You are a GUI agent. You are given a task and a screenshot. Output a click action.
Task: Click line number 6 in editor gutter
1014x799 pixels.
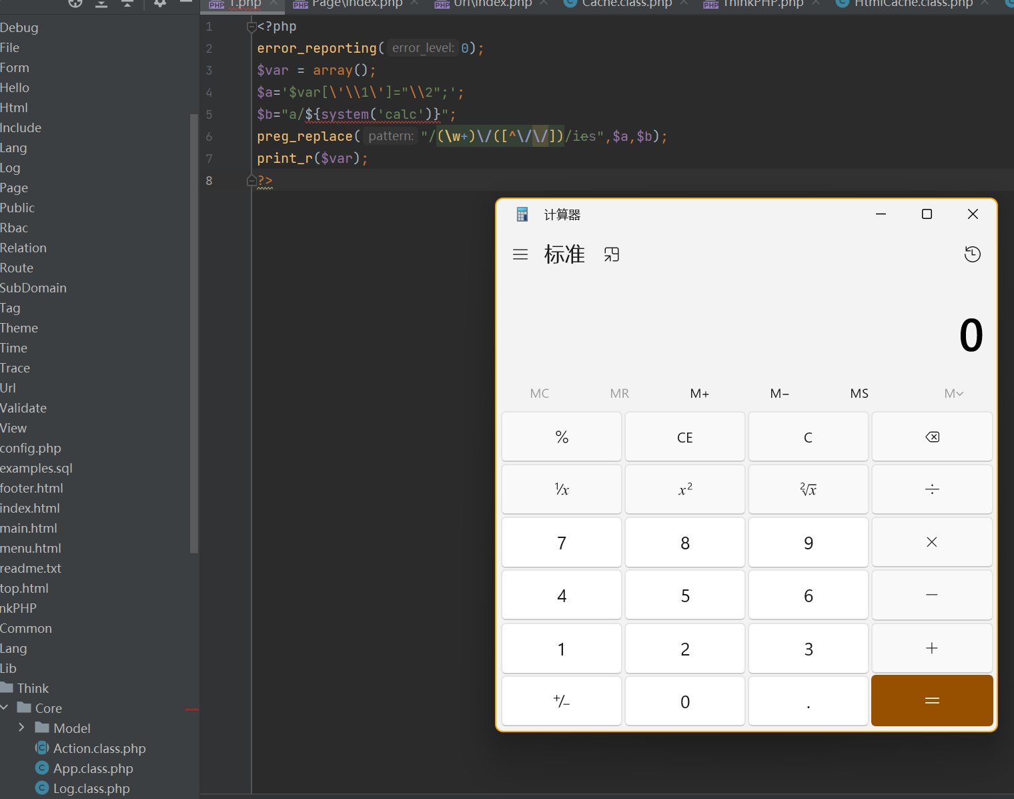[x=209, y=136]
